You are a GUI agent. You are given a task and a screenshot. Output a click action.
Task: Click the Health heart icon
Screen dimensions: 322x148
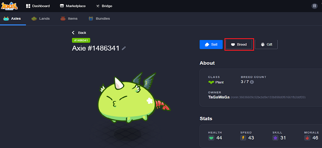click(x=211, y=138)
